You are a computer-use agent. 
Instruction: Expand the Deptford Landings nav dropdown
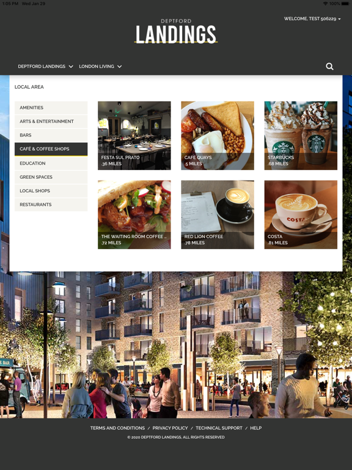pos(45,66)
